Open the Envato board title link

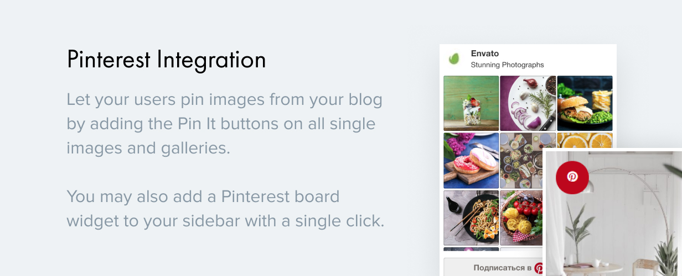[484, 54]
